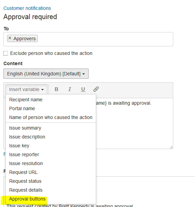195x207 pixels.
Task: Go back to Customer notifications
Action: 27,8
